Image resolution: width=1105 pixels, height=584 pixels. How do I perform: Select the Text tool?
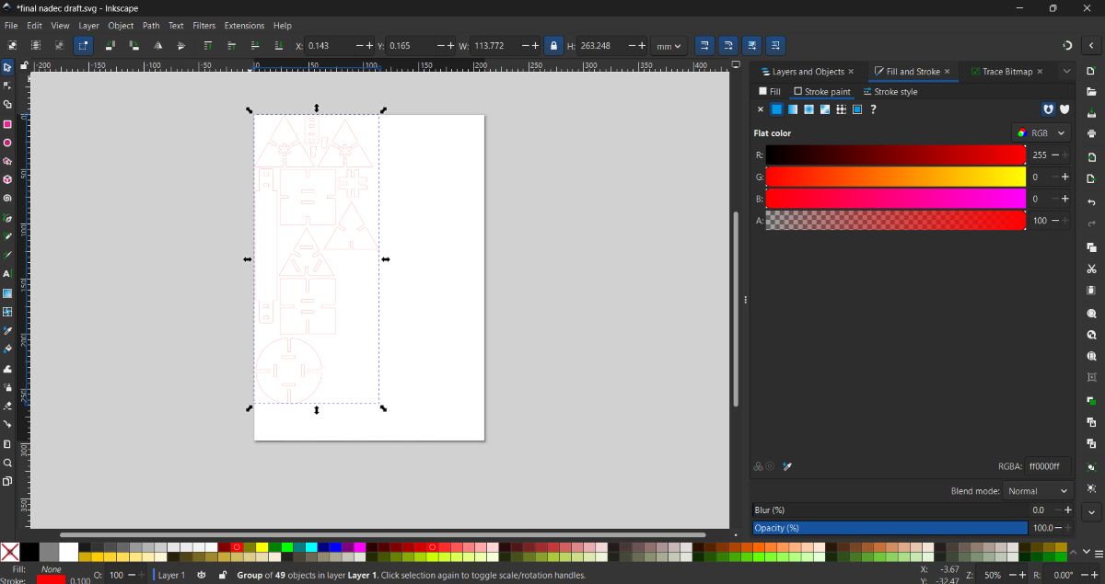[7, 274]
